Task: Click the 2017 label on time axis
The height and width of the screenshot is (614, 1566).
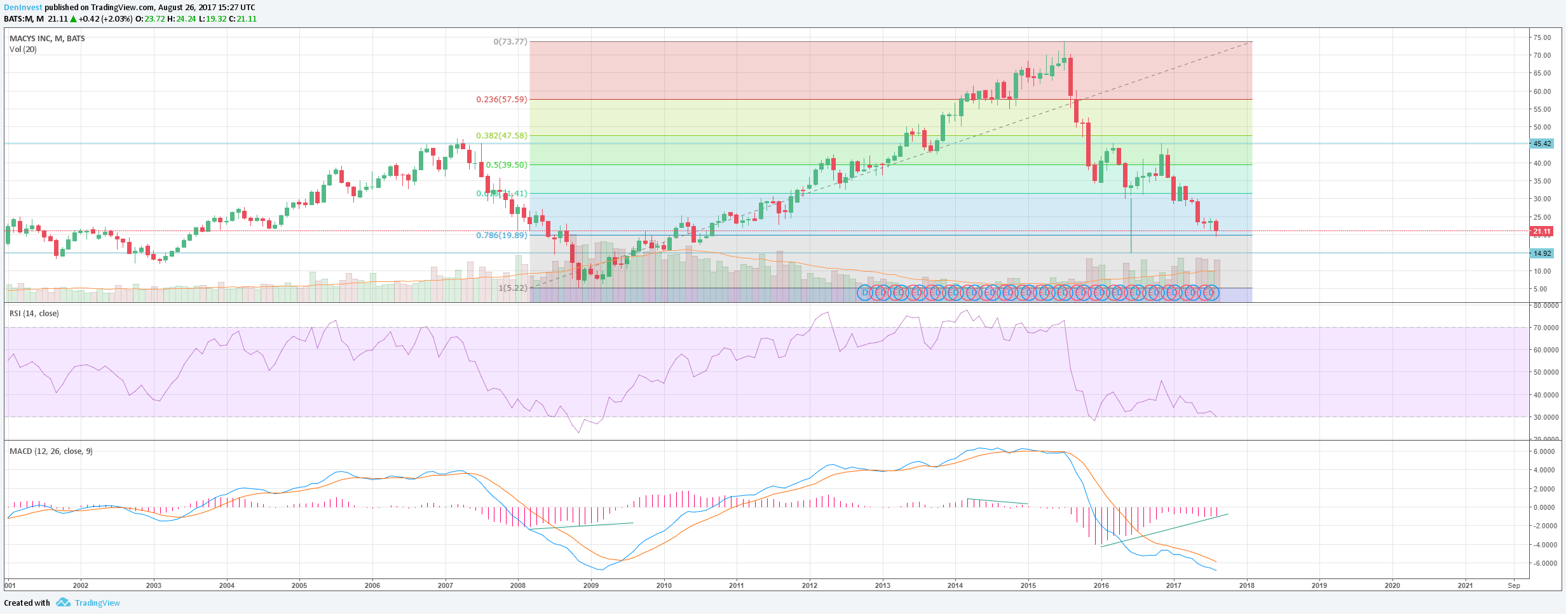Action: point(1174,585)
